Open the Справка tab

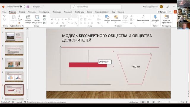tap(121, 12)
